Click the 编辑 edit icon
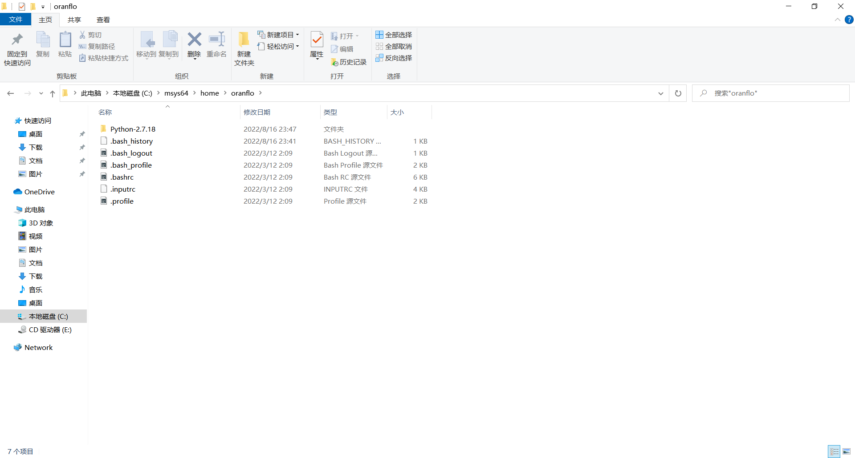This screenshot has height=458, width=855. tap(334, 49)
